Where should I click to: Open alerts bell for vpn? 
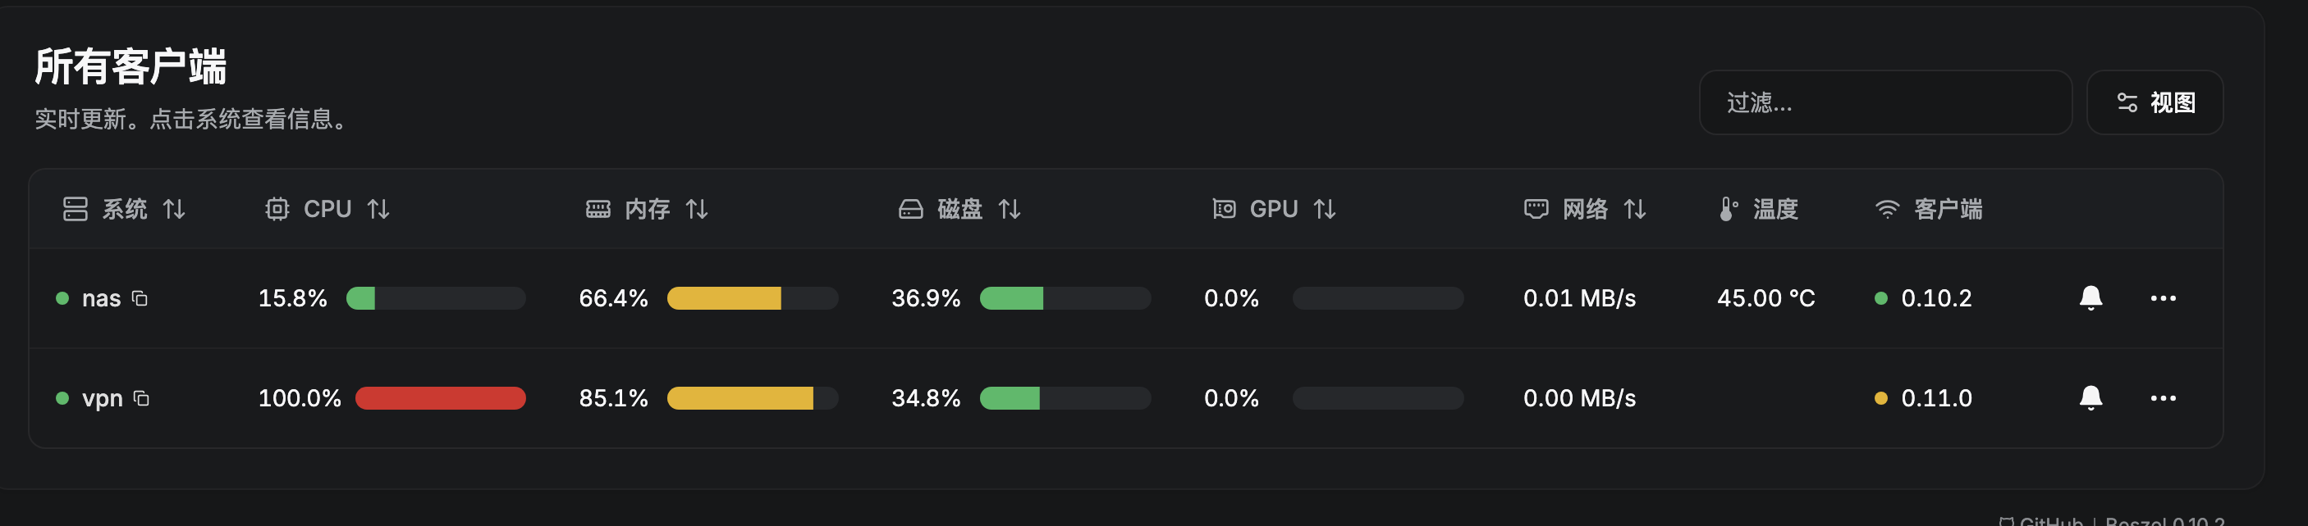click(2090, 398)
